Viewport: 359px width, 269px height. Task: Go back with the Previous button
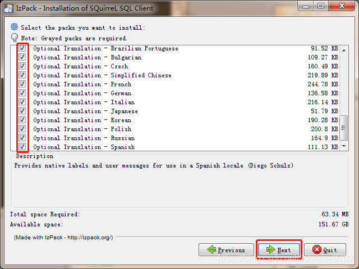pos(226,250)
